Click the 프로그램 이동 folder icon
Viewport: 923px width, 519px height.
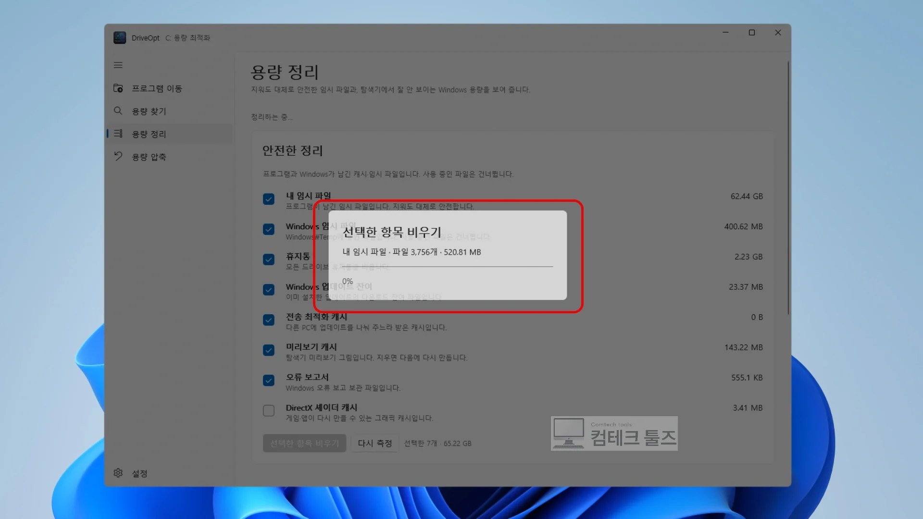tap(118, 88)
